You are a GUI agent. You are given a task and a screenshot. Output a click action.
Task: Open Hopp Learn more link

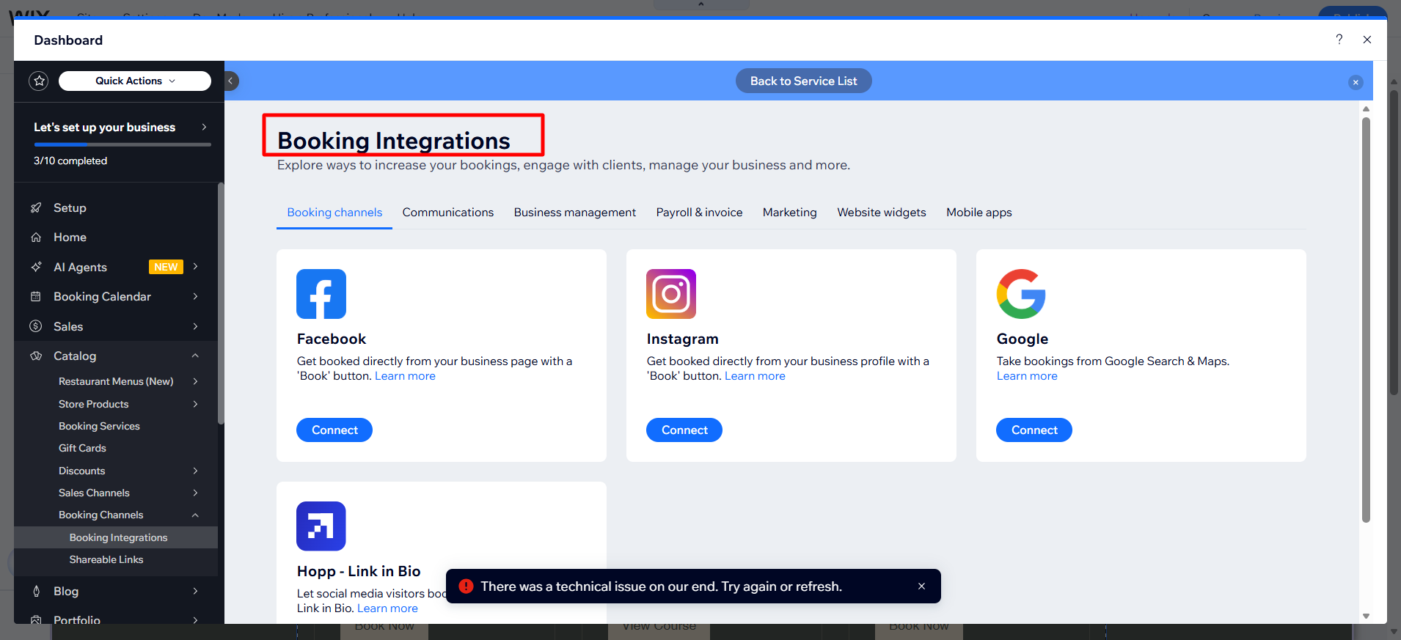coord(387,608)
